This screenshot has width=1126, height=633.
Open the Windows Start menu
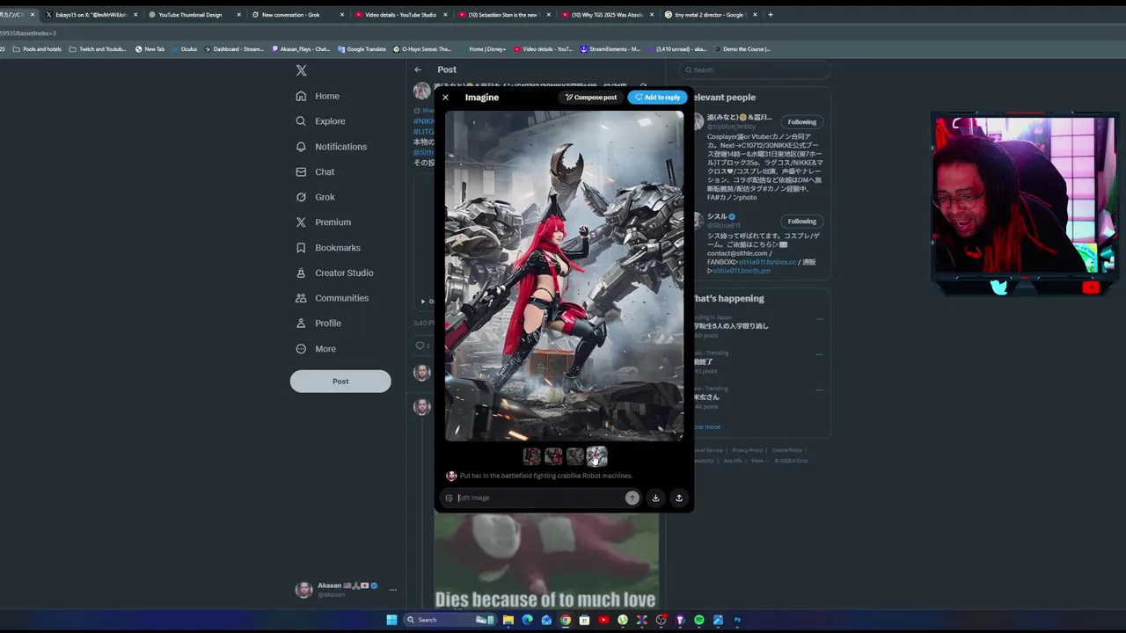coord(391,620)
